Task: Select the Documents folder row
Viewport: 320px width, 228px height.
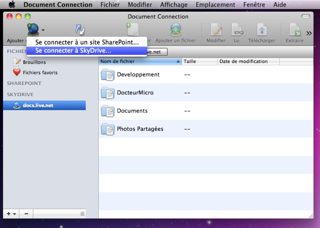Action: [x=206, y=111]
